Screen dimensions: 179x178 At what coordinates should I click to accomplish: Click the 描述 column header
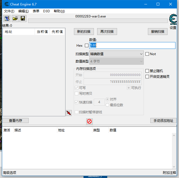click(x=35, y=130)
